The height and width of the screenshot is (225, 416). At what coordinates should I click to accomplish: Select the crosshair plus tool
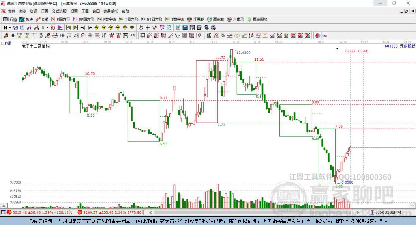148,28
